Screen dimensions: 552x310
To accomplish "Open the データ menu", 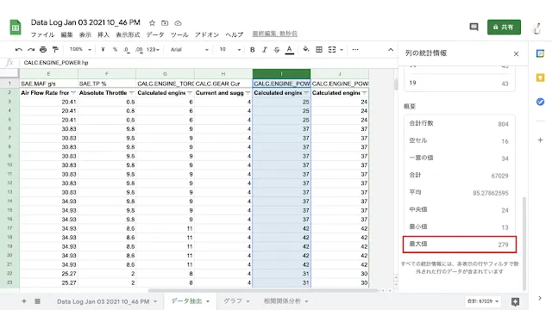I will pyautogui.click(x=155, y=34).
